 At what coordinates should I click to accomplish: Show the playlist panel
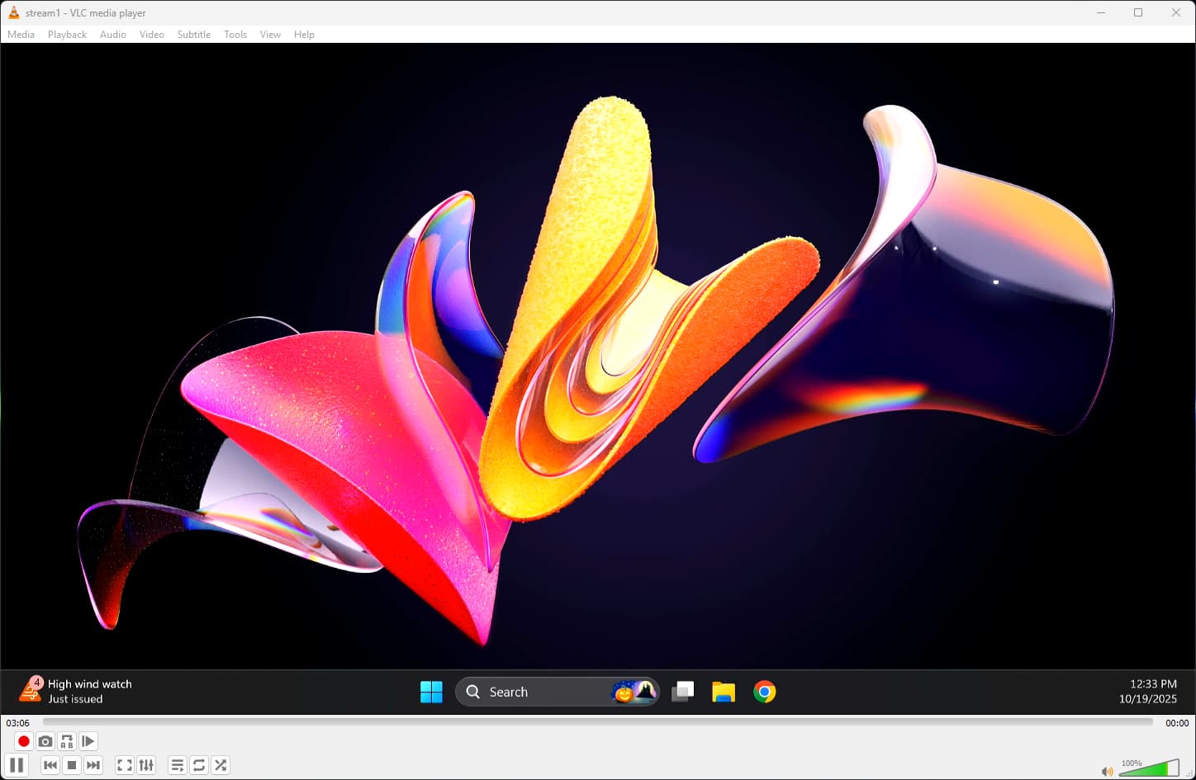coord(178,765)
